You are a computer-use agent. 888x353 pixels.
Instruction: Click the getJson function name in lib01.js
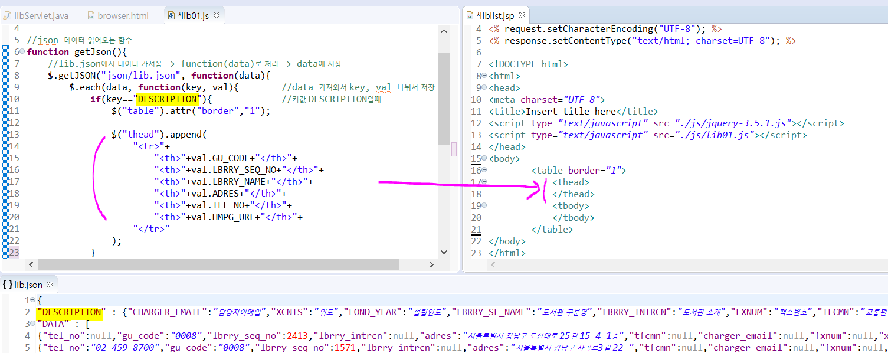point(95,52)
